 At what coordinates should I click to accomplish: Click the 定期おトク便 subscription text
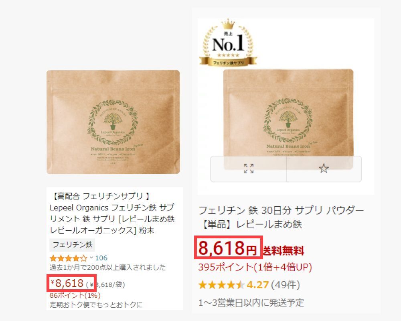click(96, 305)
